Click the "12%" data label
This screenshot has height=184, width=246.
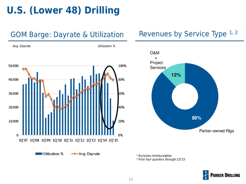click(176, 75)
